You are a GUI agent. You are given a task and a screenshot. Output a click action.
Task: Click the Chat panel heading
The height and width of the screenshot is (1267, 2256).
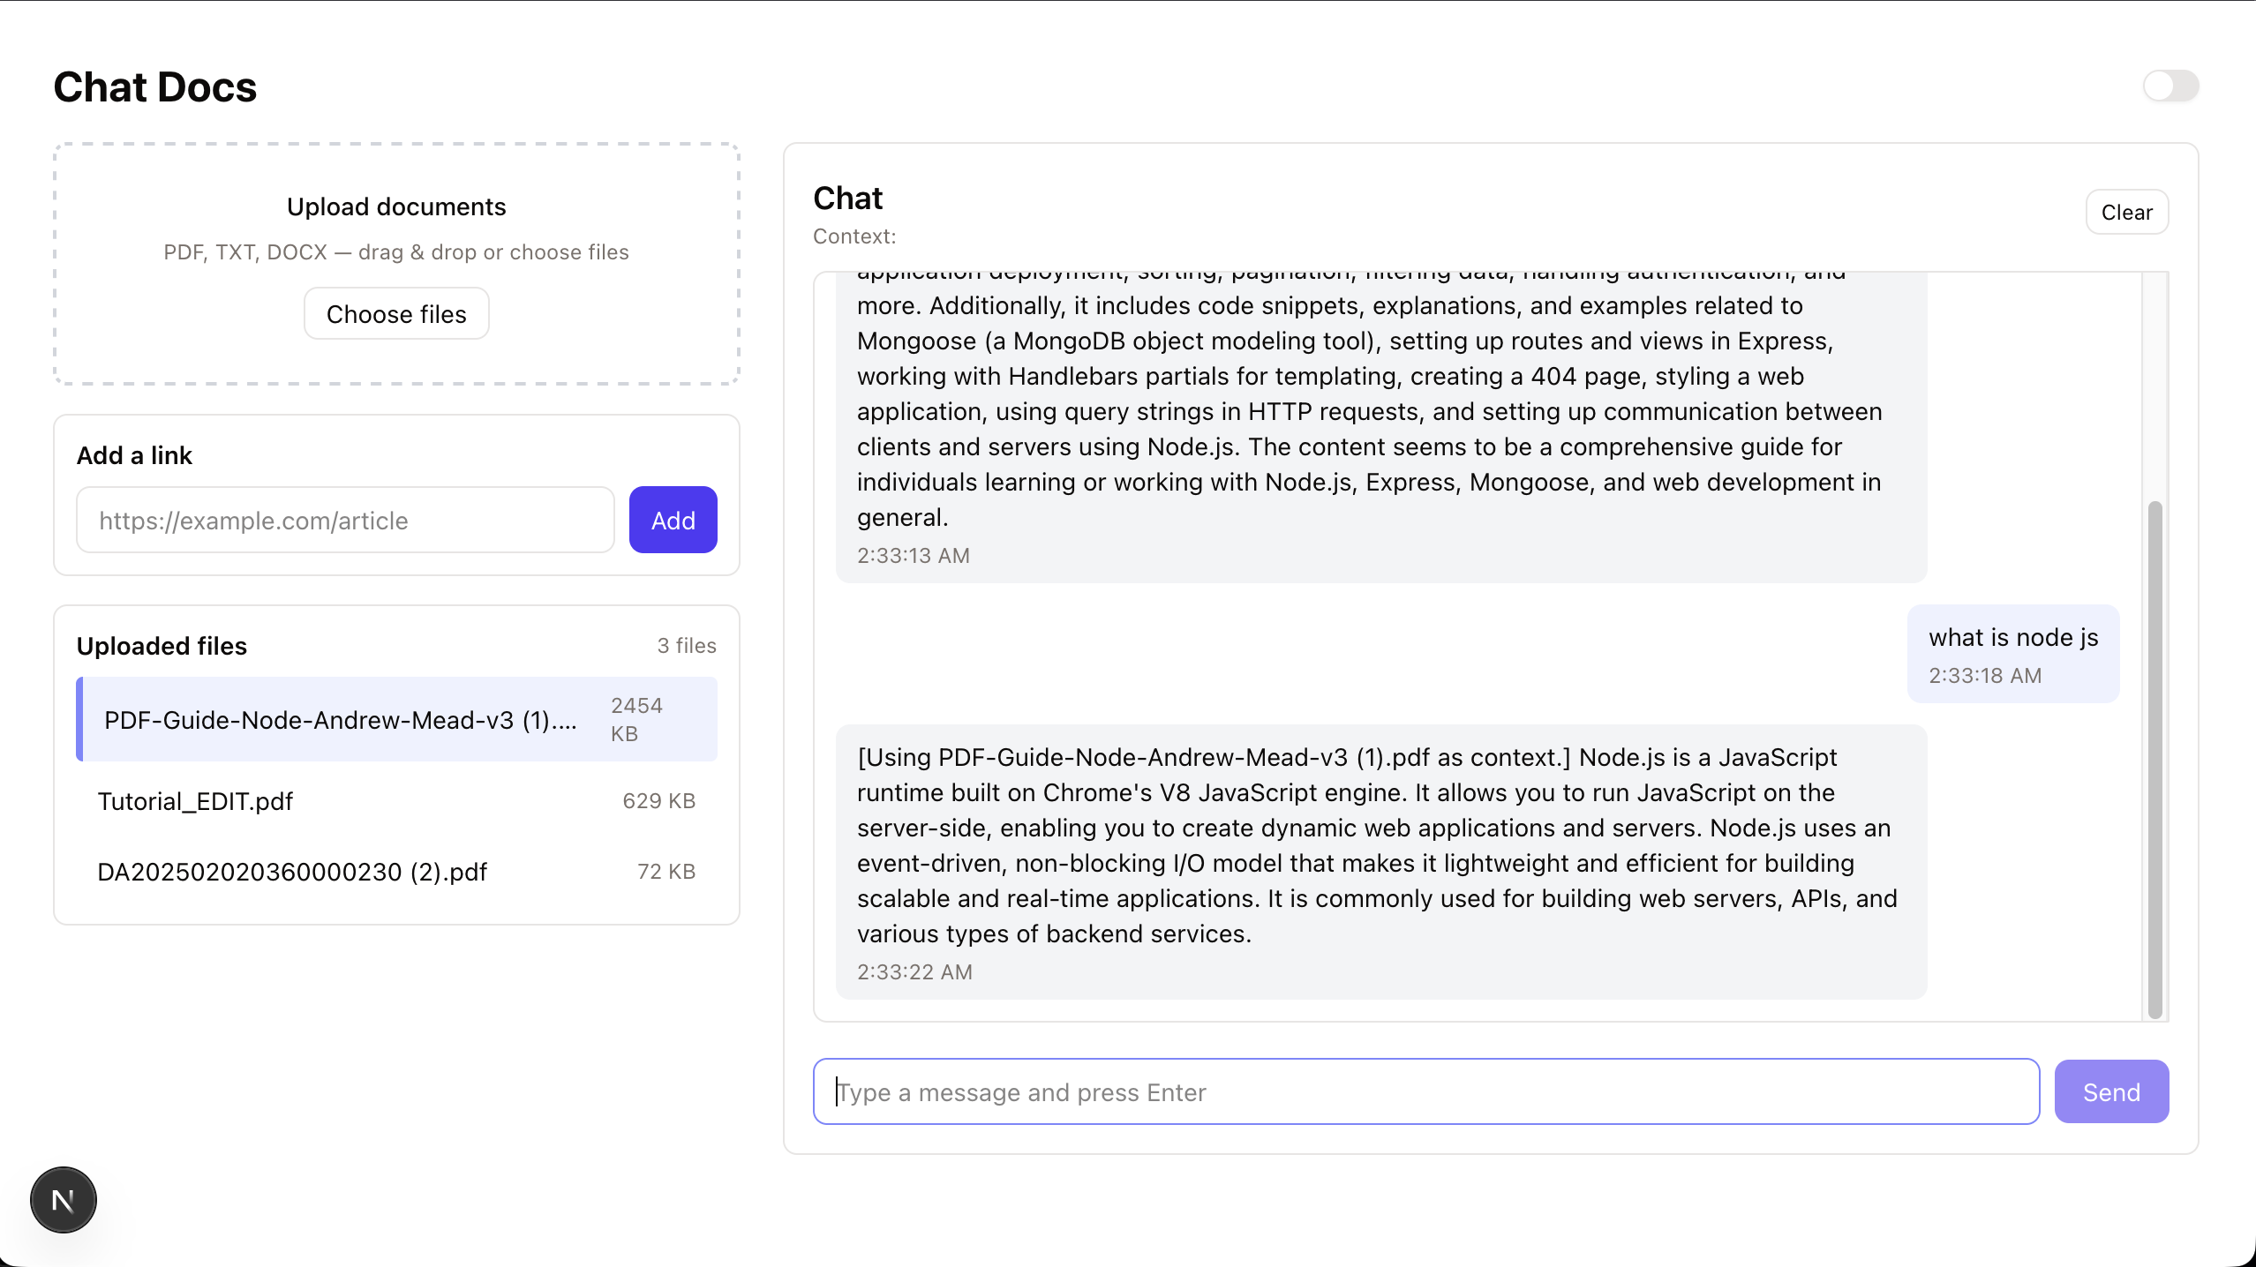pos(847,198)
